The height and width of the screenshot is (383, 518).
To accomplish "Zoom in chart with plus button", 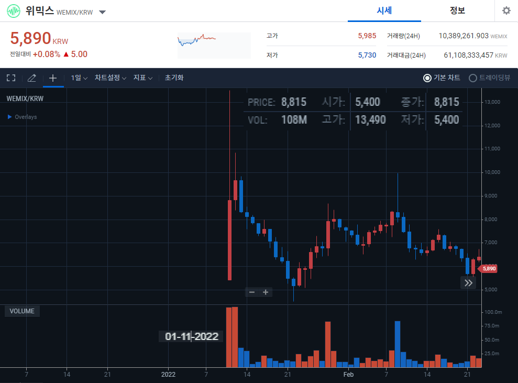I will coord(265,292).
